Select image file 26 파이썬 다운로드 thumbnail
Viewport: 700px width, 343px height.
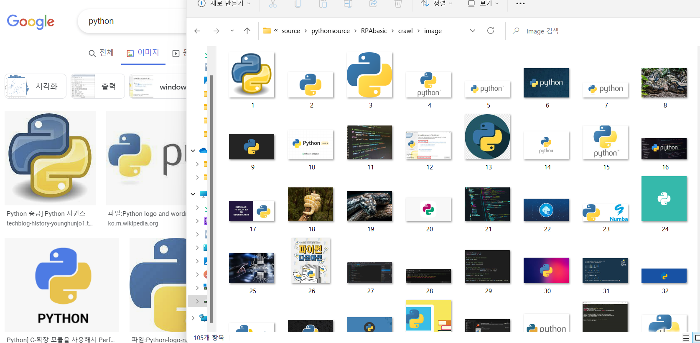click(311, 261)
